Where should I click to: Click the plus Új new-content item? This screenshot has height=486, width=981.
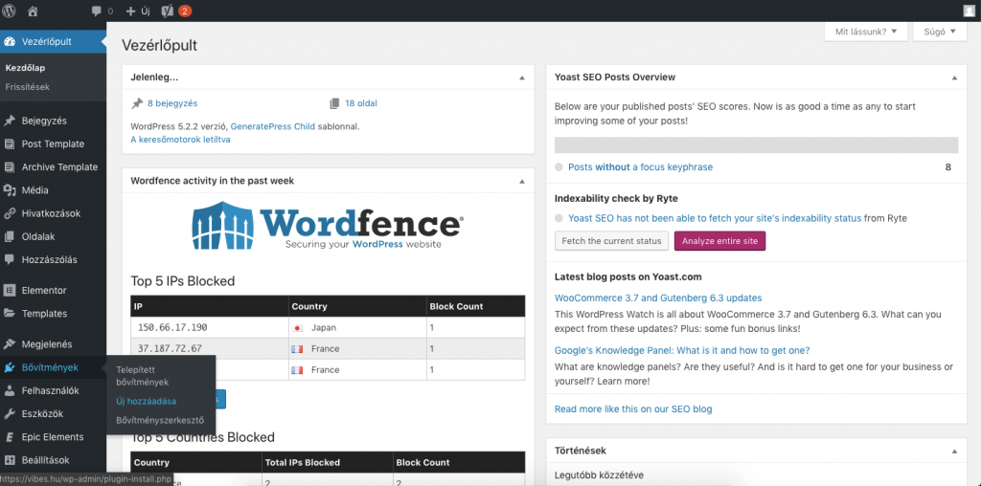point(140,11)
